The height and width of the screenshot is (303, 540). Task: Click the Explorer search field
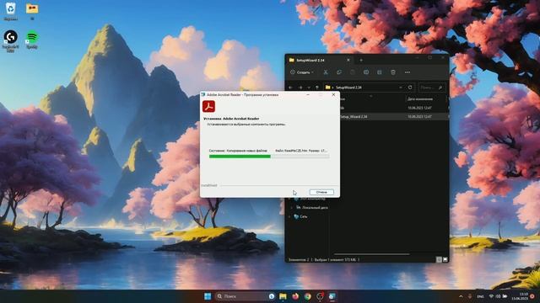click(432, 88)
